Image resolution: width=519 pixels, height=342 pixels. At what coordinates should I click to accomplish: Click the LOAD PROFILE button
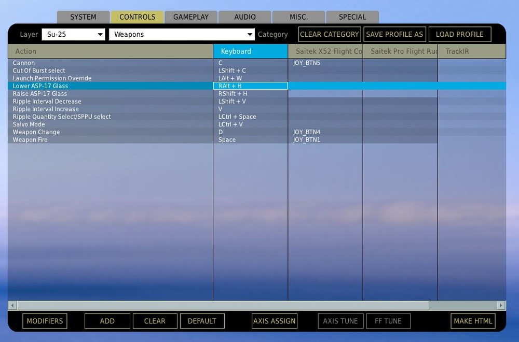[x=460, y=34]
